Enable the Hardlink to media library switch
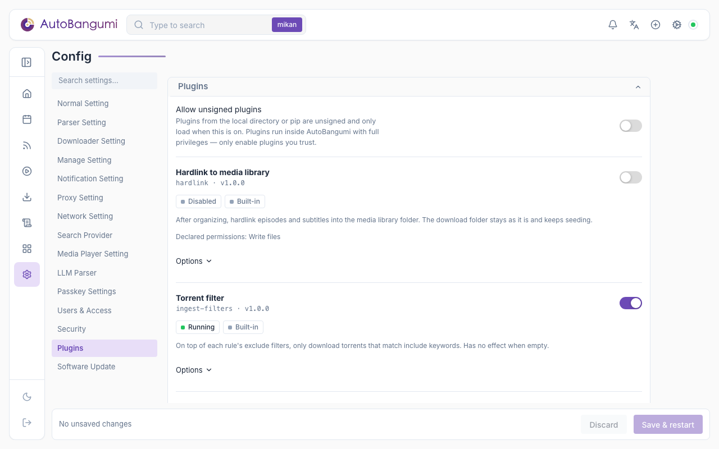 (631, 177)
